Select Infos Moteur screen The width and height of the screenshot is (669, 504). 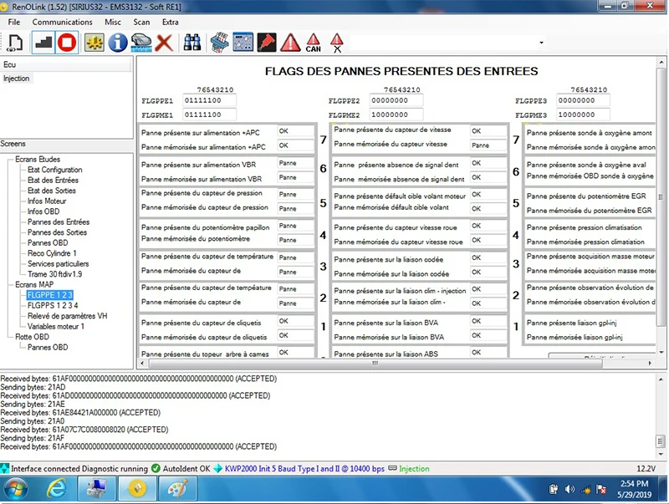tap(47, 201)
